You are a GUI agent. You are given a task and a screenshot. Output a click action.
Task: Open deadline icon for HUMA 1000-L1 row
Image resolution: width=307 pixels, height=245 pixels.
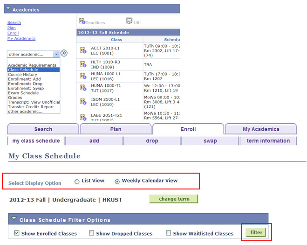83,76
